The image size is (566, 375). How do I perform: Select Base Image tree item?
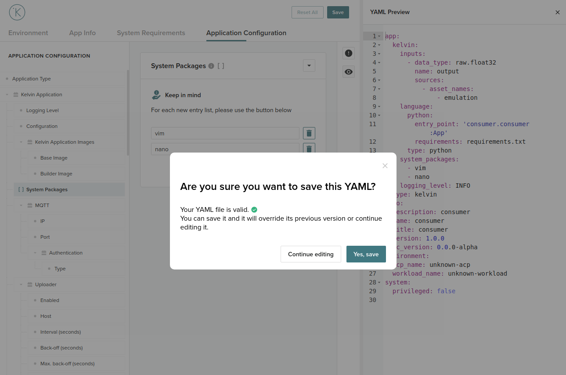[54, 158]
